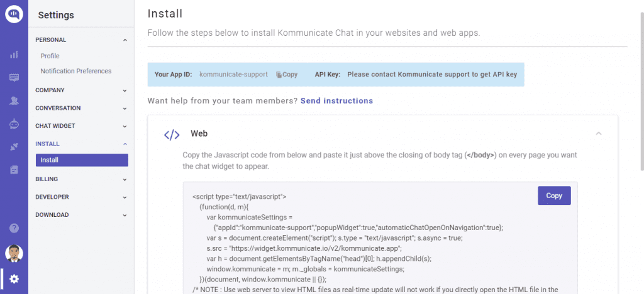644x294 pixels.
Task: Open Notification Preferences settings
Action: click(x=76, y=71)
